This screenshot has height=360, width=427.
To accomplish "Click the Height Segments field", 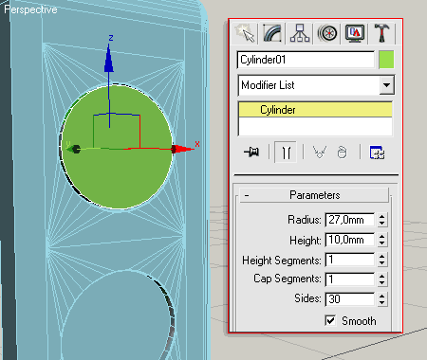I will tap(350, 260).
